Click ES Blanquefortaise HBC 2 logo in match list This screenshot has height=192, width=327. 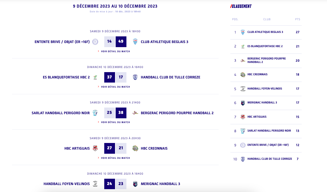pyautogui.click(x=95, y=77)
